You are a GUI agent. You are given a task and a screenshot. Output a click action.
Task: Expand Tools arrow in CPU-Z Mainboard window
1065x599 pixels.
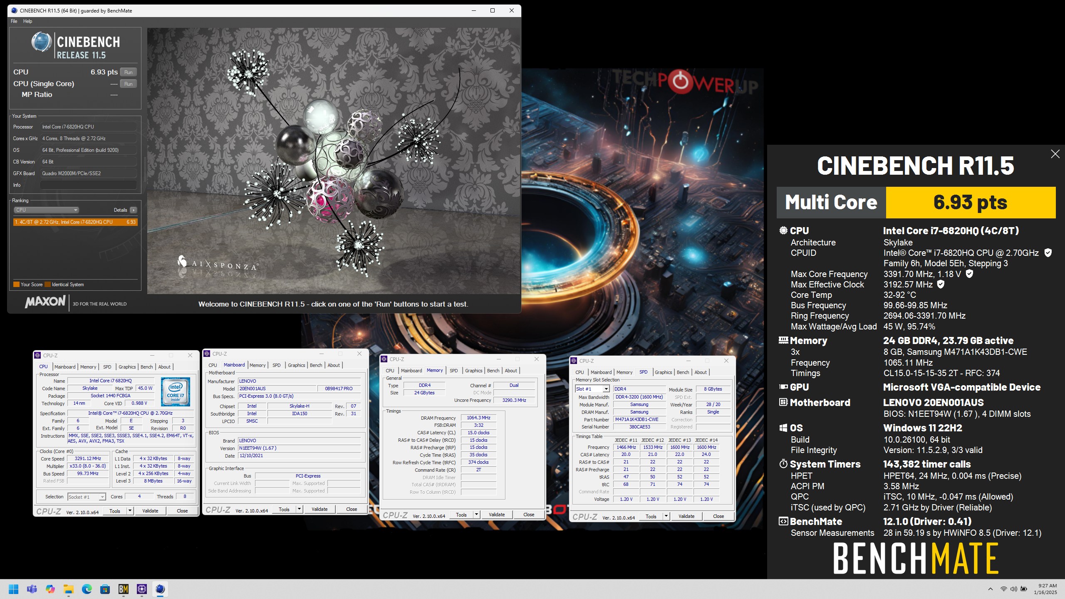click(299, 509)
